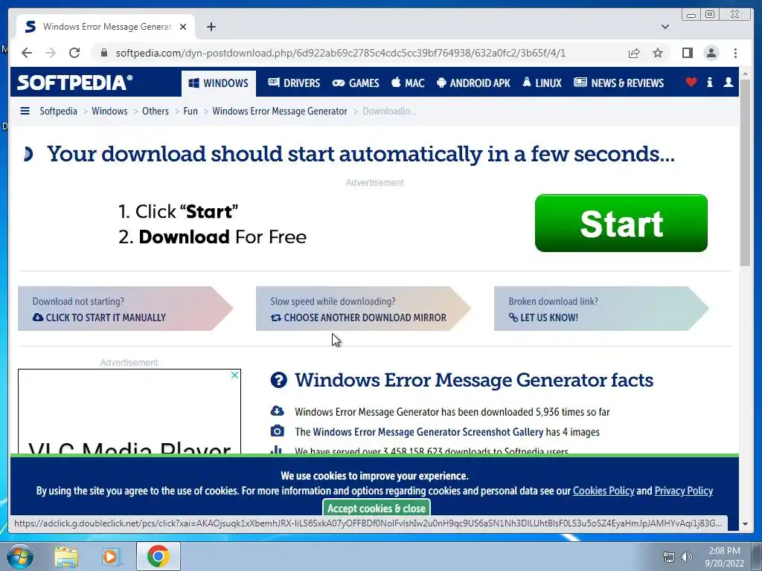Viewport: 762px width, 571px height.
Task: Select the WINDOWS category tab
Action: point(219,83)
